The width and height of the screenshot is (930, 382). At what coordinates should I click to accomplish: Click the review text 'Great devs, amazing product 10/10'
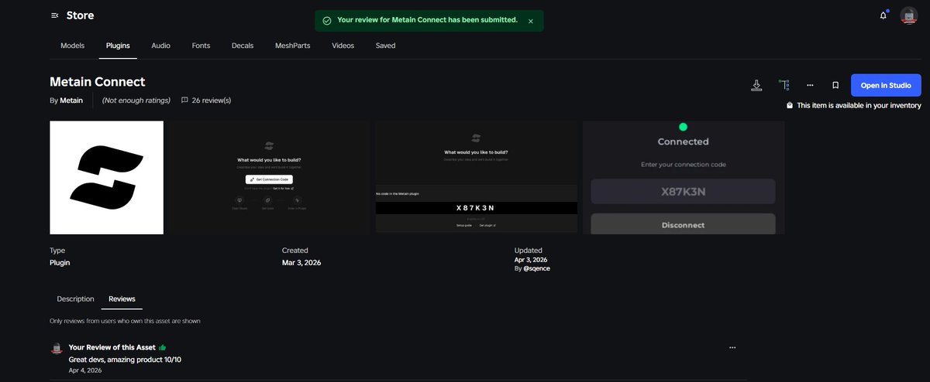pos(125,360)
